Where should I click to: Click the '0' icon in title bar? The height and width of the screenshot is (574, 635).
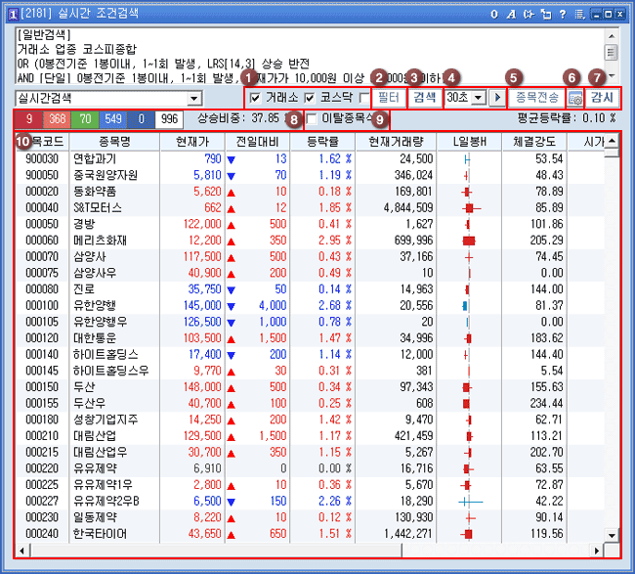(x=495, y=13)
